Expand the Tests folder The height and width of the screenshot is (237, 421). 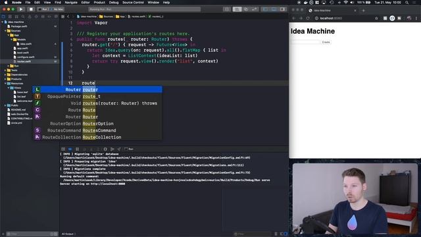pyautogui.click(x=5, y=70)
